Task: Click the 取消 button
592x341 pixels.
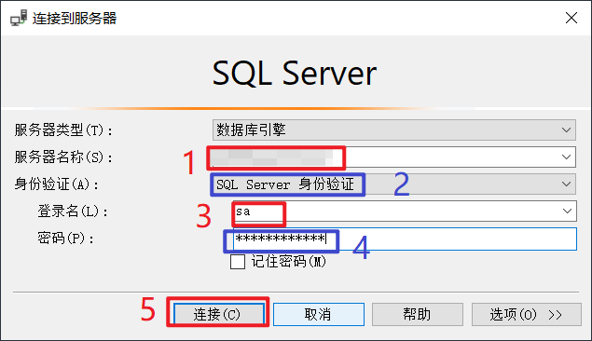Action: click(319, 314)
